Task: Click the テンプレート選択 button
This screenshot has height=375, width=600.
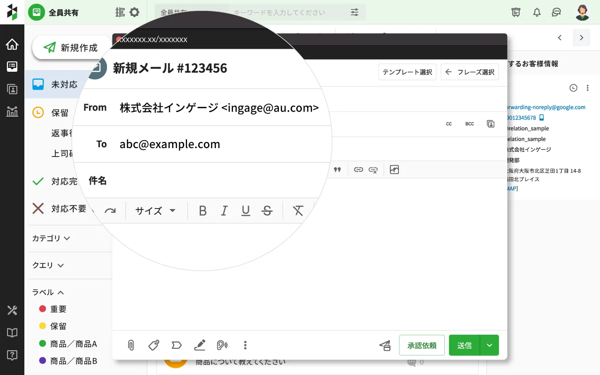Action: point(407,72)
